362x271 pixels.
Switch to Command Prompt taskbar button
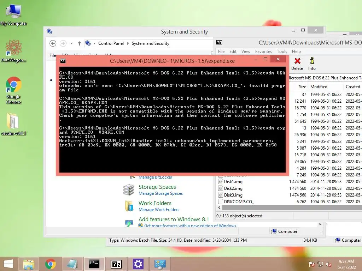[94, 264]
